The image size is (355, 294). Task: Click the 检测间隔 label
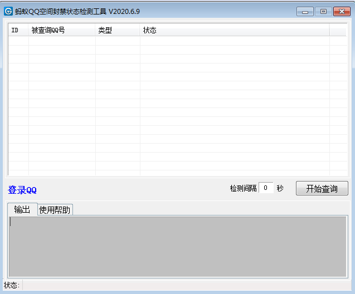(243, 188)
